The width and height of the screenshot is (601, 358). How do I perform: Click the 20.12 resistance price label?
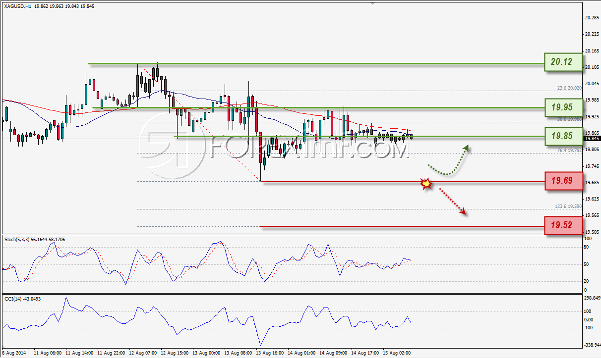click(x=563, y=62)
